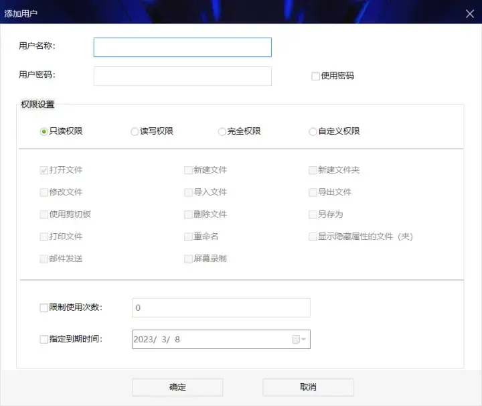Toggle the 另存为 checkbox
This screenshot has height=406, width=482.
[313, 214]
